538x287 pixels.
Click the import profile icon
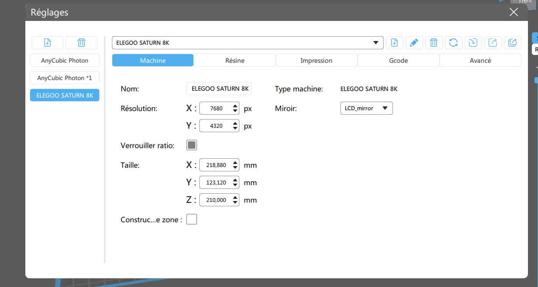[x=473, y=42]
